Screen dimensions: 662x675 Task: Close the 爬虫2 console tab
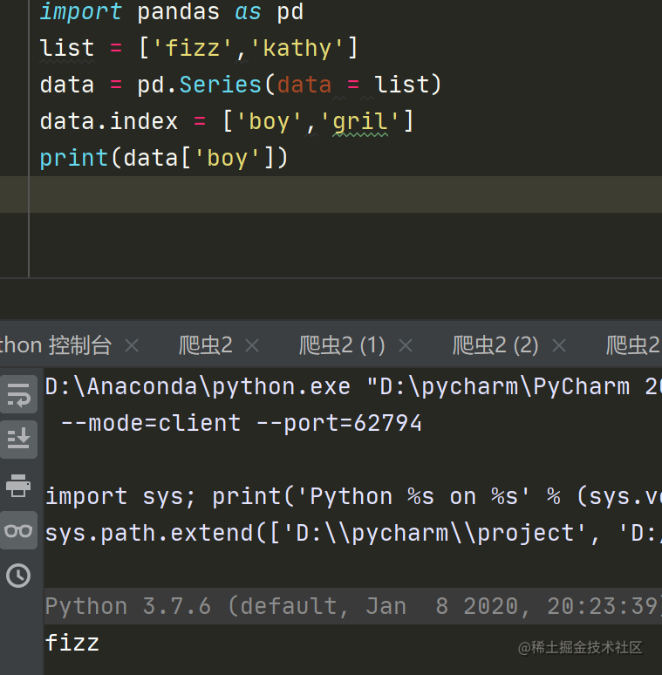(252, 345)
